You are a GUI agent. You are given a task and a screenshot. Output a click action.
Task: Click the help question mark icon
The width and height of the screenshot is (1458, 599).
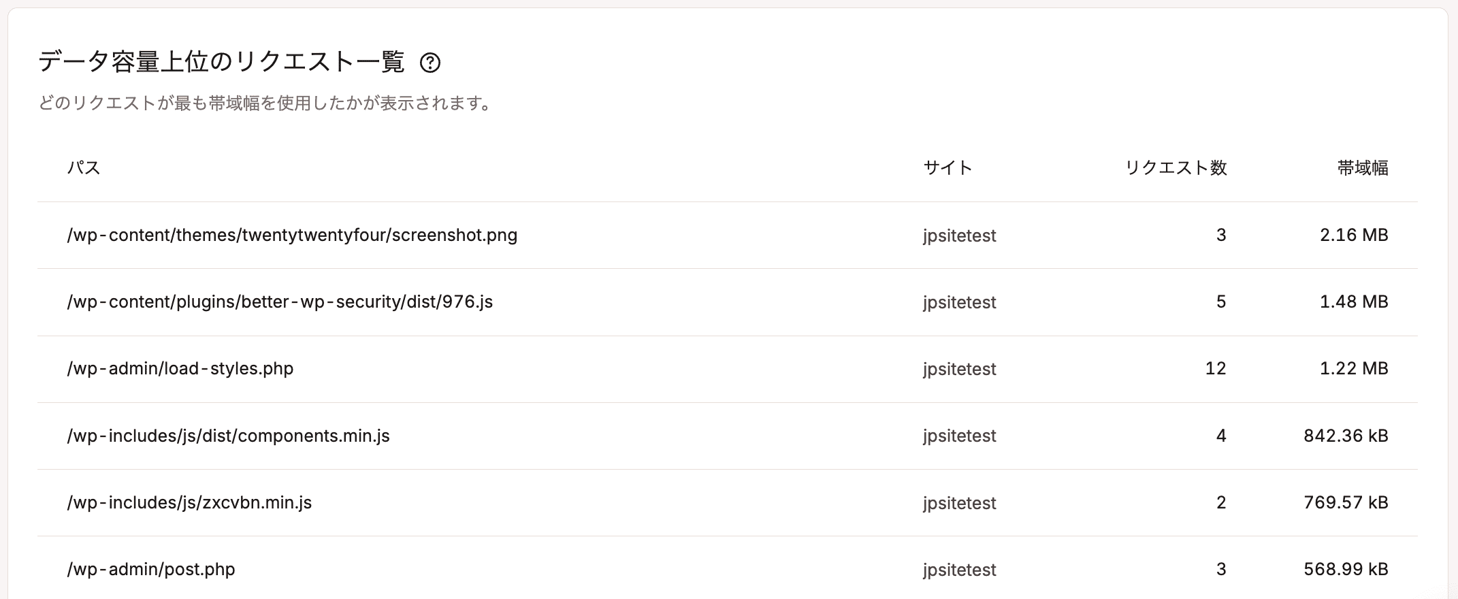coord(430,63)
